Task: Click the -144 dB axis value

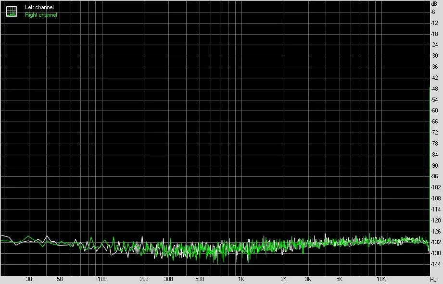Action: point(435,264)
